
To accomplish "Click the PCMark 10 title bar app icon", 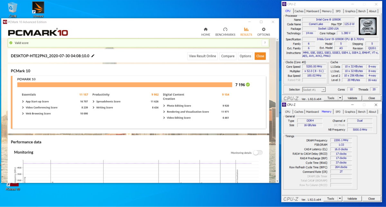I will click(5, 22).
